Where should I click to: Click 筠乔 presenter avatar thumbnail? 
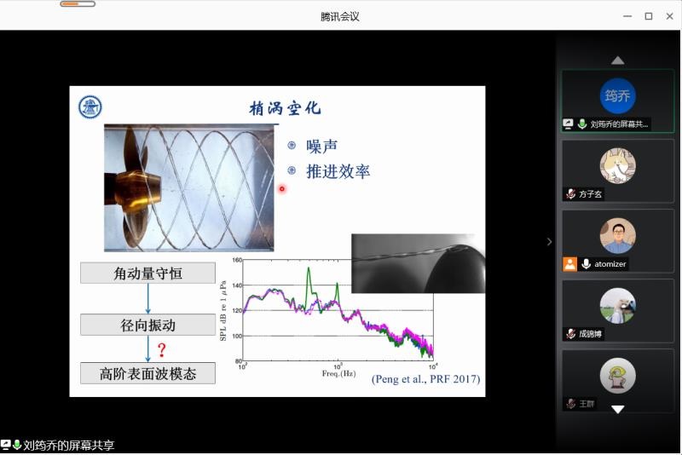pyautogui.click(x=617, y=95)
